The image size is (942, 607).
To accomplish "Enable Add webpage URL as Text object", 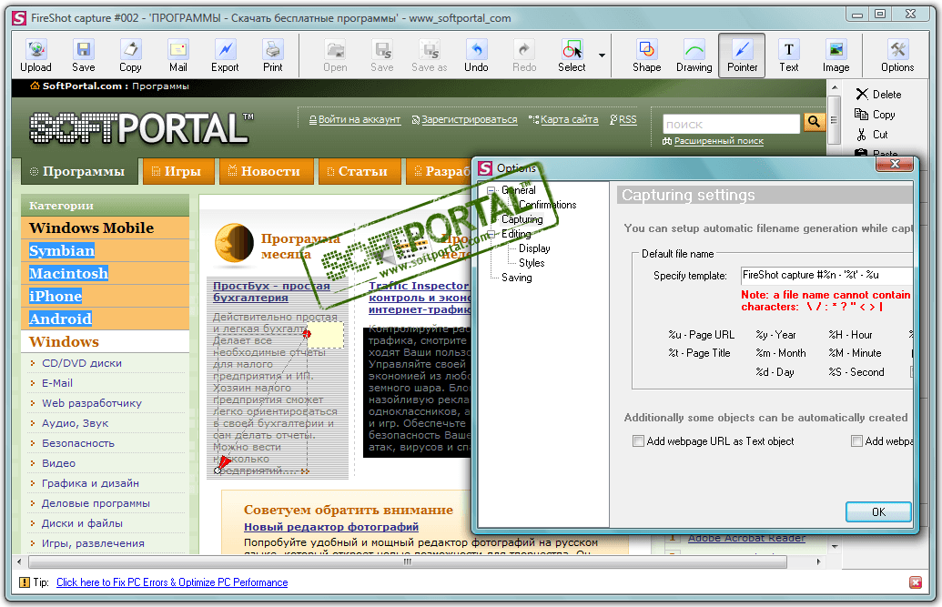I will point(638,441).
